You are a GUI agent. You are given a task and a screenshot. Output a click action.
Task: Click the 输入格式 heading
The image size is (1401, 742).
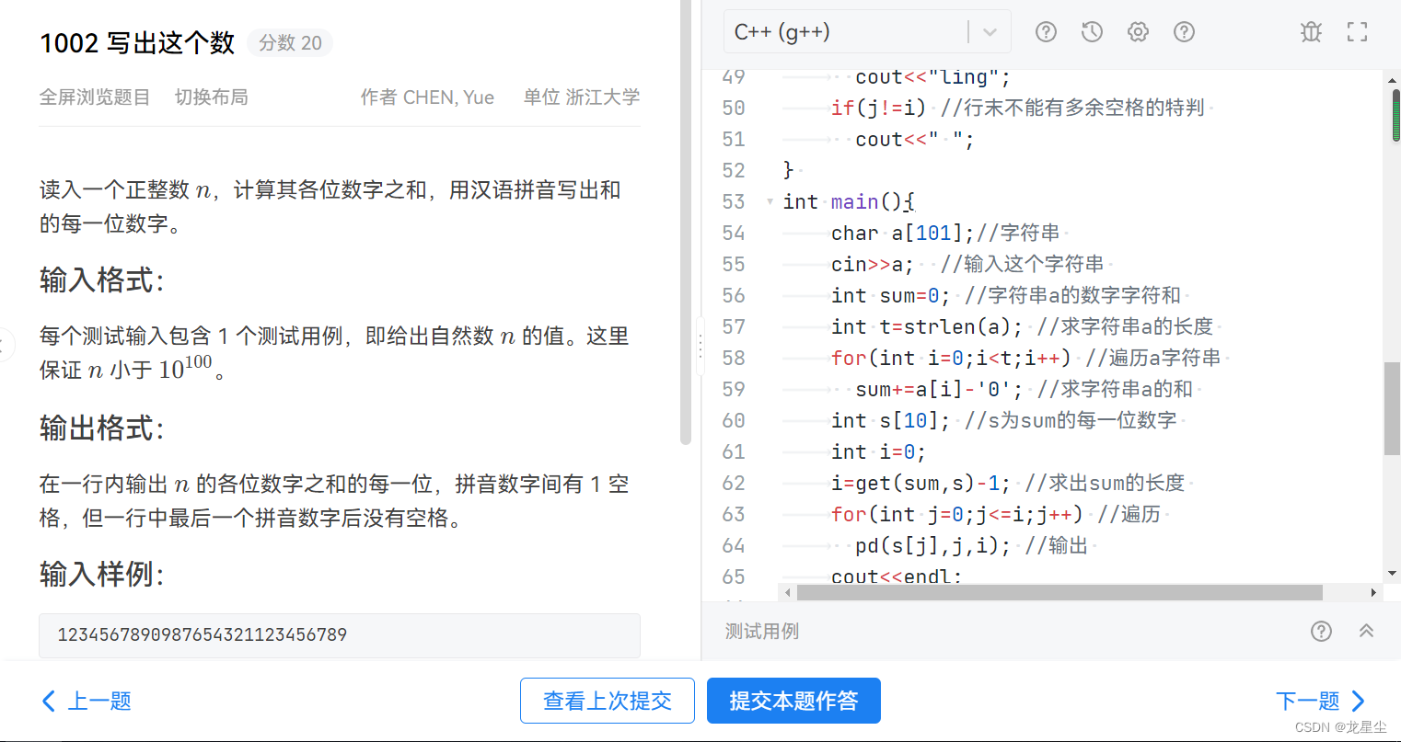tap(102, 280)
